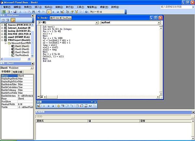Open the (一般) object dropdown in the code window

tap(97, 23)
